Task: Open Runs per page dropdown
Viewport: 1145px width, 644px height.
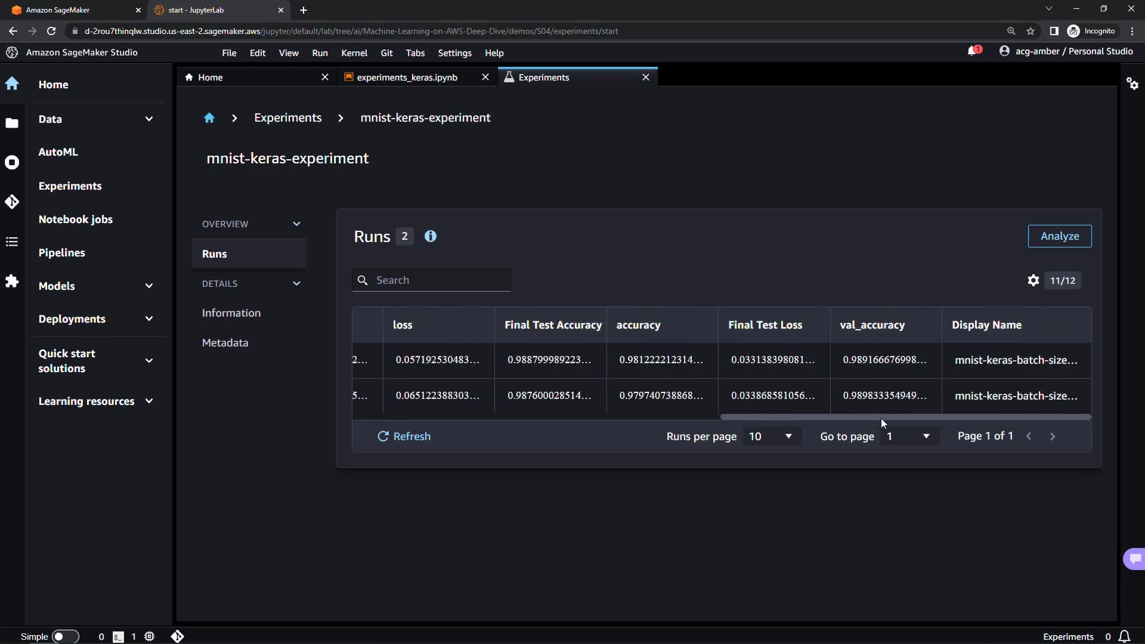Action: tap(770, 436)
